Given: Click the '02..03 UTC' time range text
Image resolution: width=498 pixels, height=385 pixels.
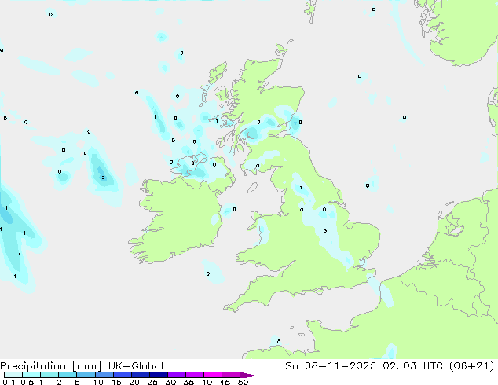Looking at the screenshot, I should (413, 366).
